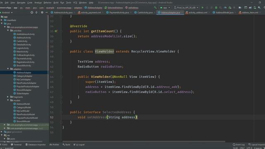265x149 pixels.
Task: Open the Database Inspector tool window
Action: [x=36, y=144]
